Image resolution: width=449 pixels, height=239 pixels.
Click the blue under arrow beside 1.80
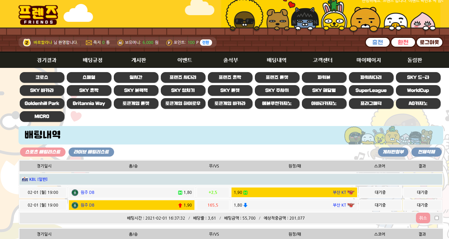[x=245, y=205]
